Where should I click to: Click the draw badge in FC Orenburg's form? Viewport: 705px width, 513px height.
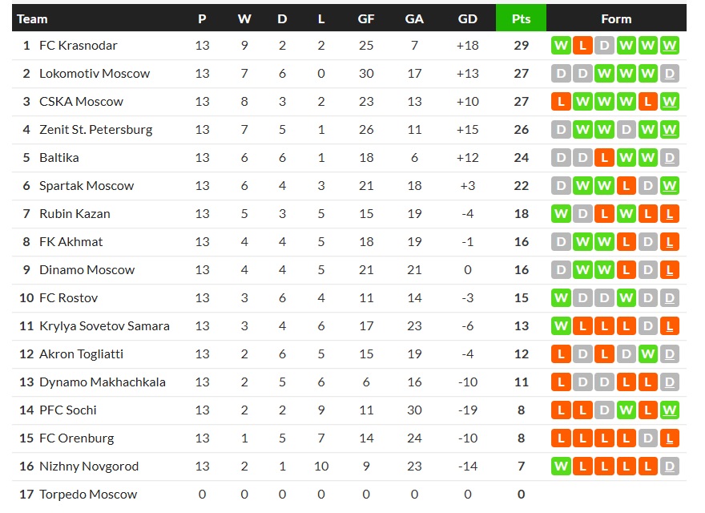(x=648, y=438)
